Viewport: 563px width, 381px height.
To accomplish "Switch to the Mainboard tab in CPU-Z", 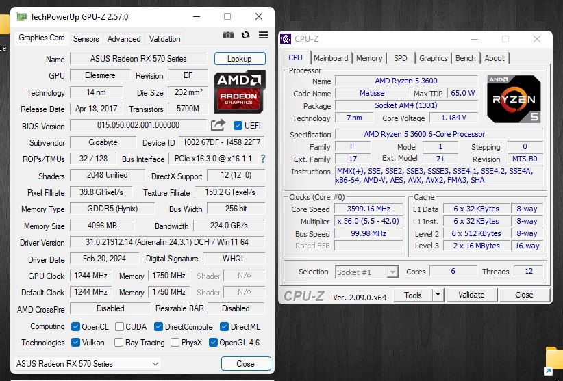I will 331,58.
